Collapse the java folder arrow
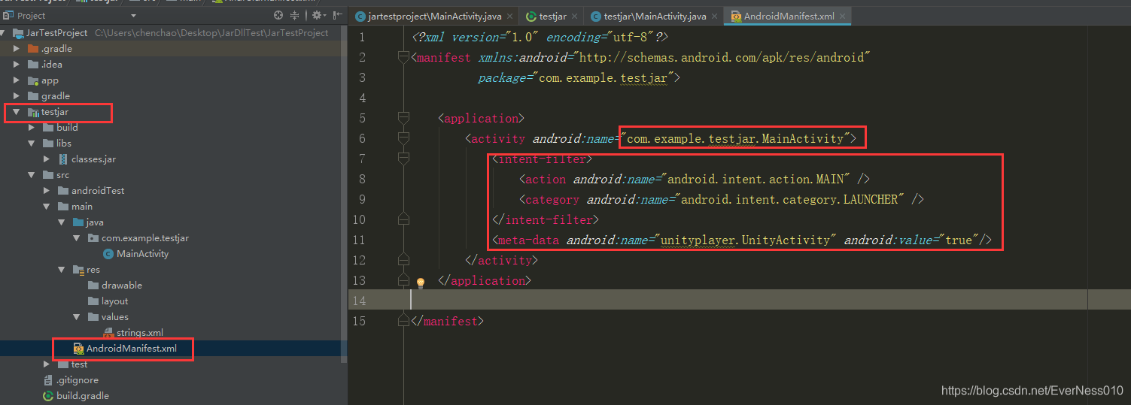This screenshot has width=1131, height=405. point(62,222)
